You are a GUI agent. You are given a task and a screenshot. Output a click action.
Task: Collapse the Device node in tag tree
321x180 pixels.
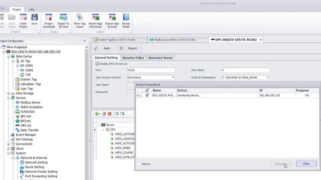(99, 125)
